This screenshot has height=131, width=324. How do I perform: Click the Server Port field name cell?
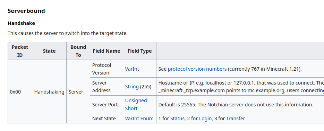tap(106, 104)
